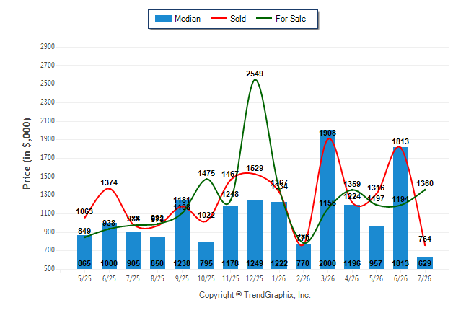Screen dimensions: 466x313
Task: Select the 9/25 bar labeled 1238
Action: (182, 235)
